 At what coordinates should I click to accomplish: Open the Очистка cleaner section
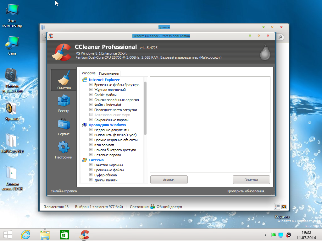(x=64, y=80)
